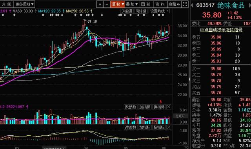Click 改参数 in MACD indicator panel

tap(131, 127)
